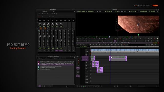Click the bin search magnifier icon
The width and height of the screenshot is (164, 92).
[67, 86]
